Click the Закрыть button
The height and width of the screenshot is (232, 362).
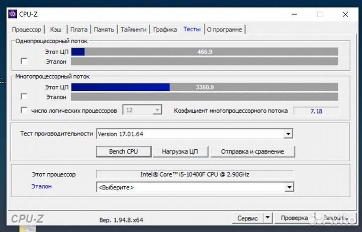click(x=335, y=218)
